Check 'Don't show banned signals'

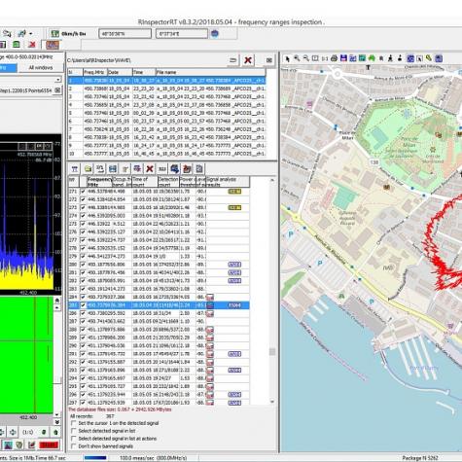point(74,446)
